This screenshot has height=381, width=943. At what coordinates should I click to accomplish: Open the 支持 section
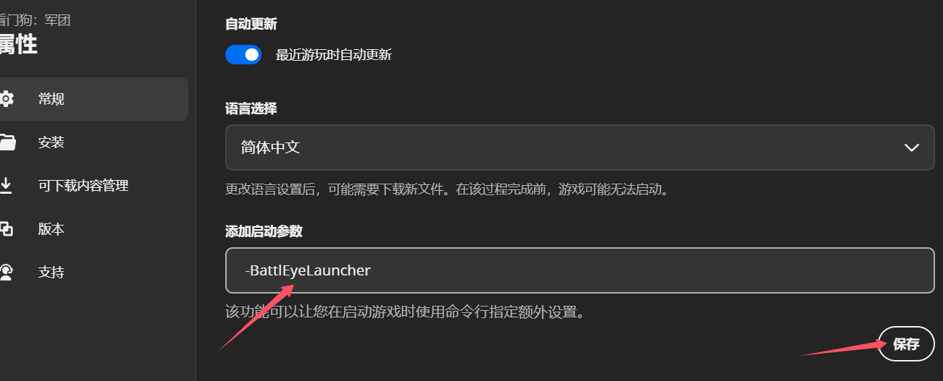tap(94, 273)
